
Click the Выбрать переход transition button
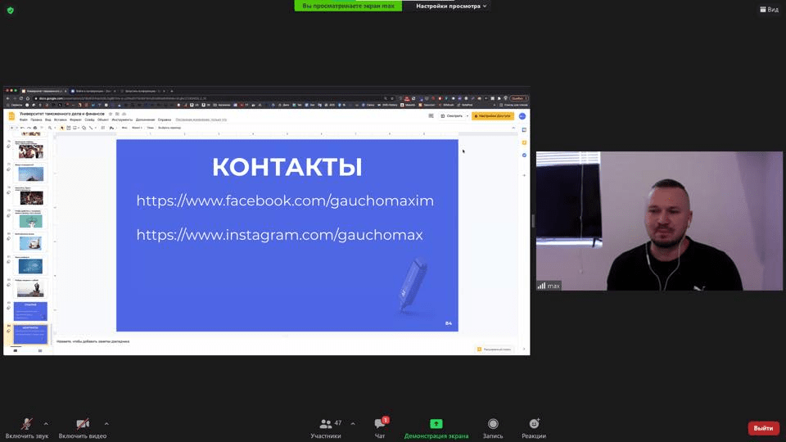[169, 128]
